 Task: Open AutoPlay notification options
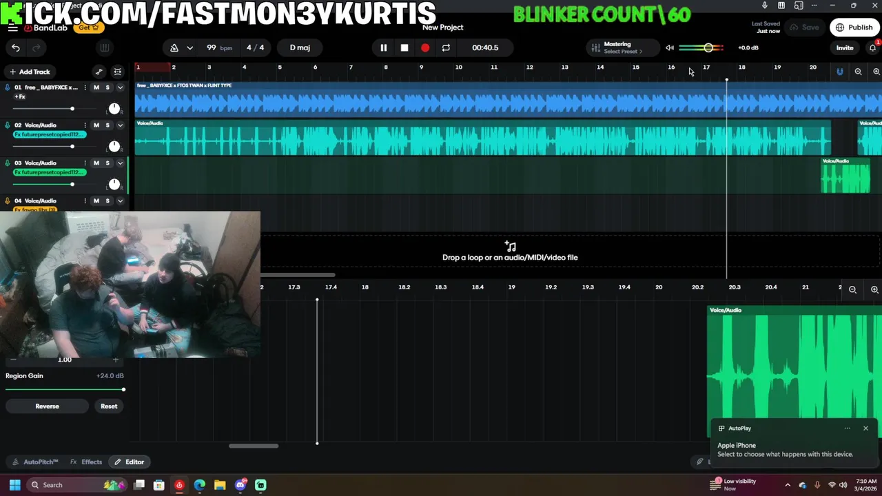(x=848, y=428)
